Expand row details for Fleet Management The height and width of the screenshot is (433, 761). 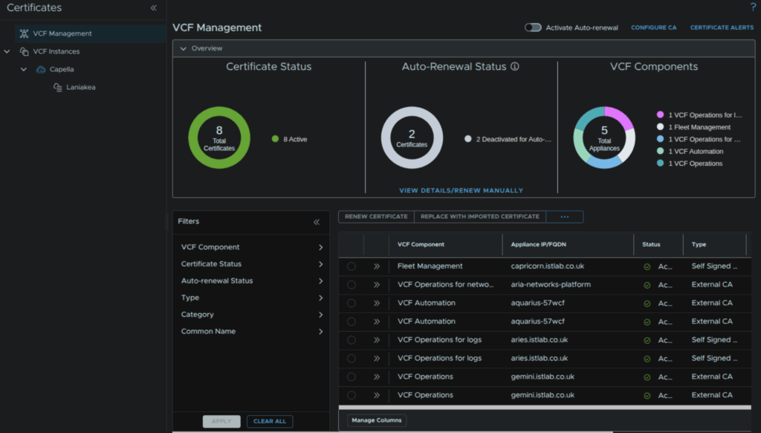(377, 266)
